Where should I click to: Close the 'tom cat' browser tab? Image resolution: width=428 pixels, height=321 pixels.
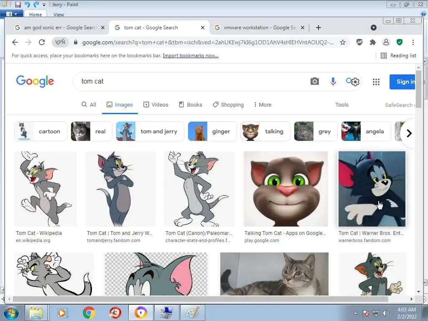click(x=203, y=28)
